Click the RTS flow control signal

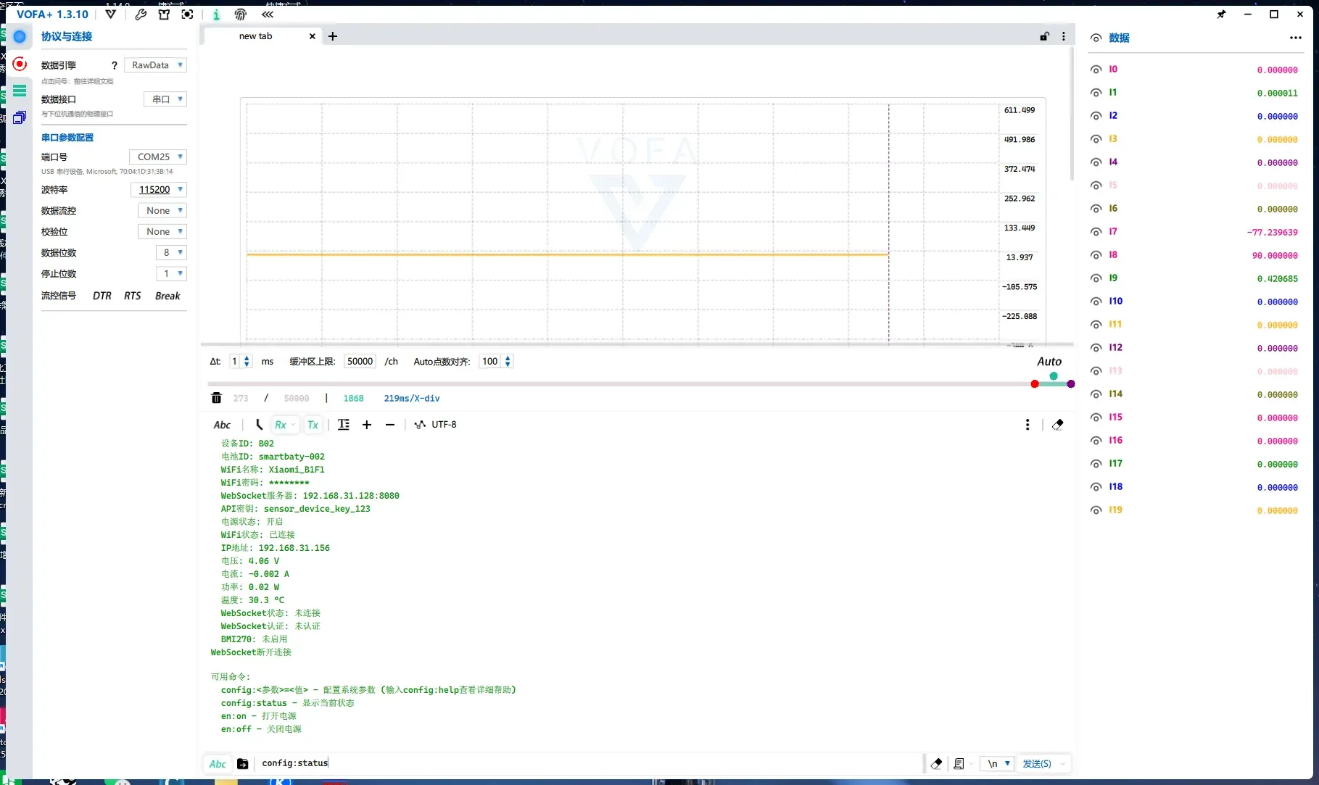coord(132,296)
